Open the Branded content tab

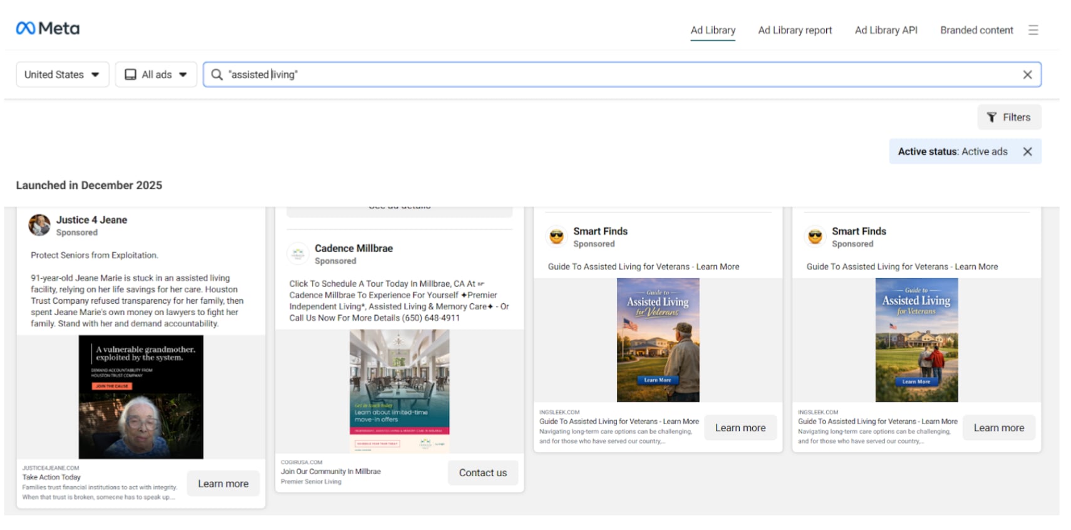[x=976, y=30]
